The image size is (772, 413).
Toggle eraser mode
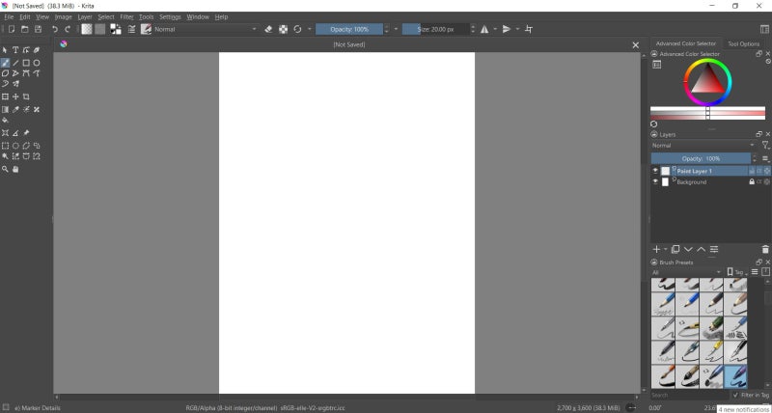[x=268, y=30]
